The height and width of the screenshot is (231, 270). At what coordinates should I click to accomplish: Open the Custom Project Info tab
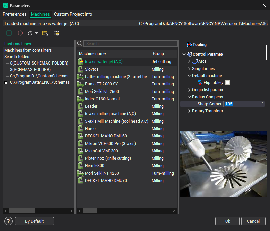[73, 14]
